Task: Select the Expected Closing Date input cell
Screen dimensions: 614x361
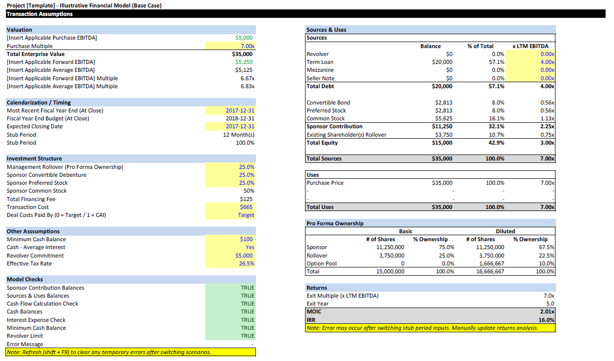Action: (230, 126)
